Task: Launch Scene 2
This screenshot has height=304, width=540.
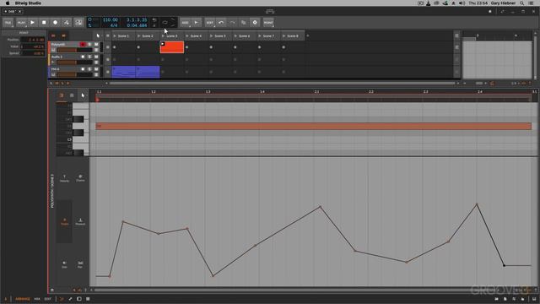Action: click(x=138, y=35)
